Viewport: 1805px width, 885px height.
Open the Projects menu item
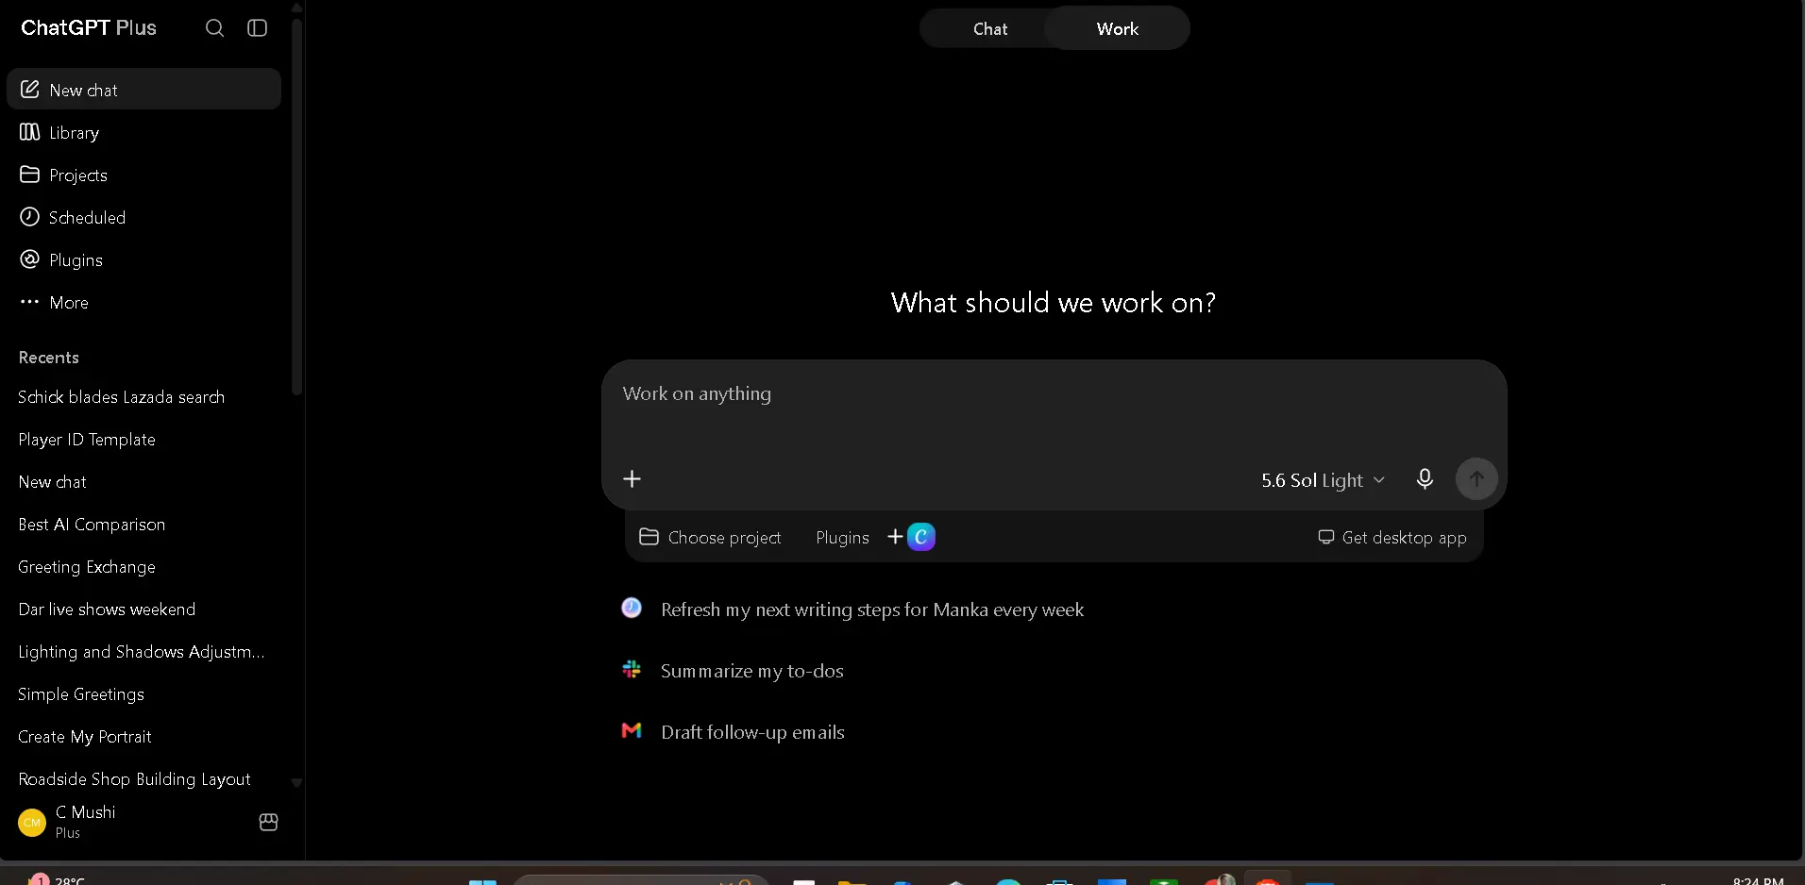click(144, 175)
